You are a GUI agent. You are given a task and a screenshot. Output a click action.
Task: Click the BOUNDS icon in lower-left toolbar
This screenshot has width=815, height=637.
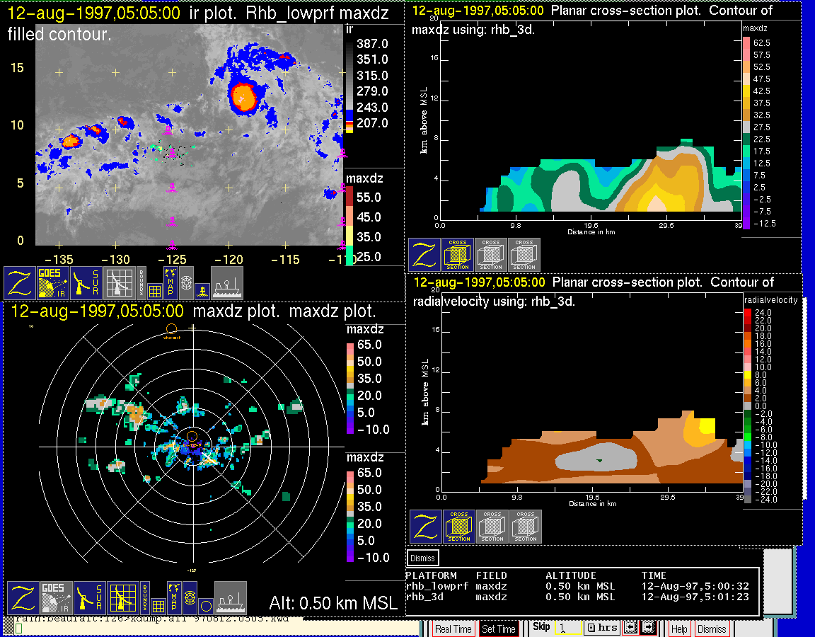pyautogui.click(x=144, y=597)
